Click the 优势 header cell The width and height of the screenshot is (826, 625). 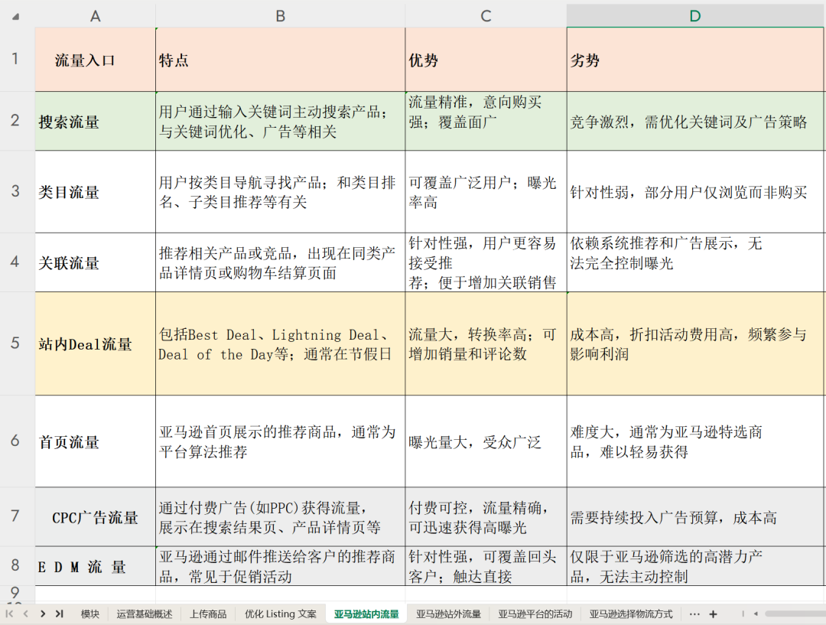pyautogui.click(x=486, y=60)
